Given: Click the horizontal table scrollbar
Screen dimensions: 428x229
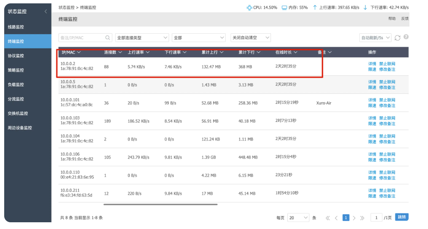Looking at the screenshot, I should pos(160,204).
